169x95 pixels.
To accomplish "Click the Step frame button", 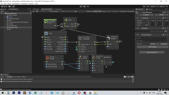I will pos(88,6).
